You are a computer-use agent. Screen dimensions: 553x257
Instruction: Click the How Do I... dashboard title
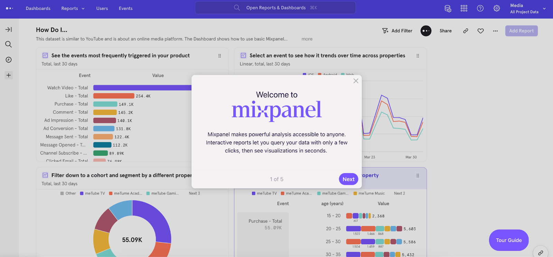(x=51, y=30)
